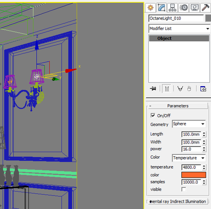Open the Motion panel icon
Screen dimensions: 211x209
tap(184, 7)
